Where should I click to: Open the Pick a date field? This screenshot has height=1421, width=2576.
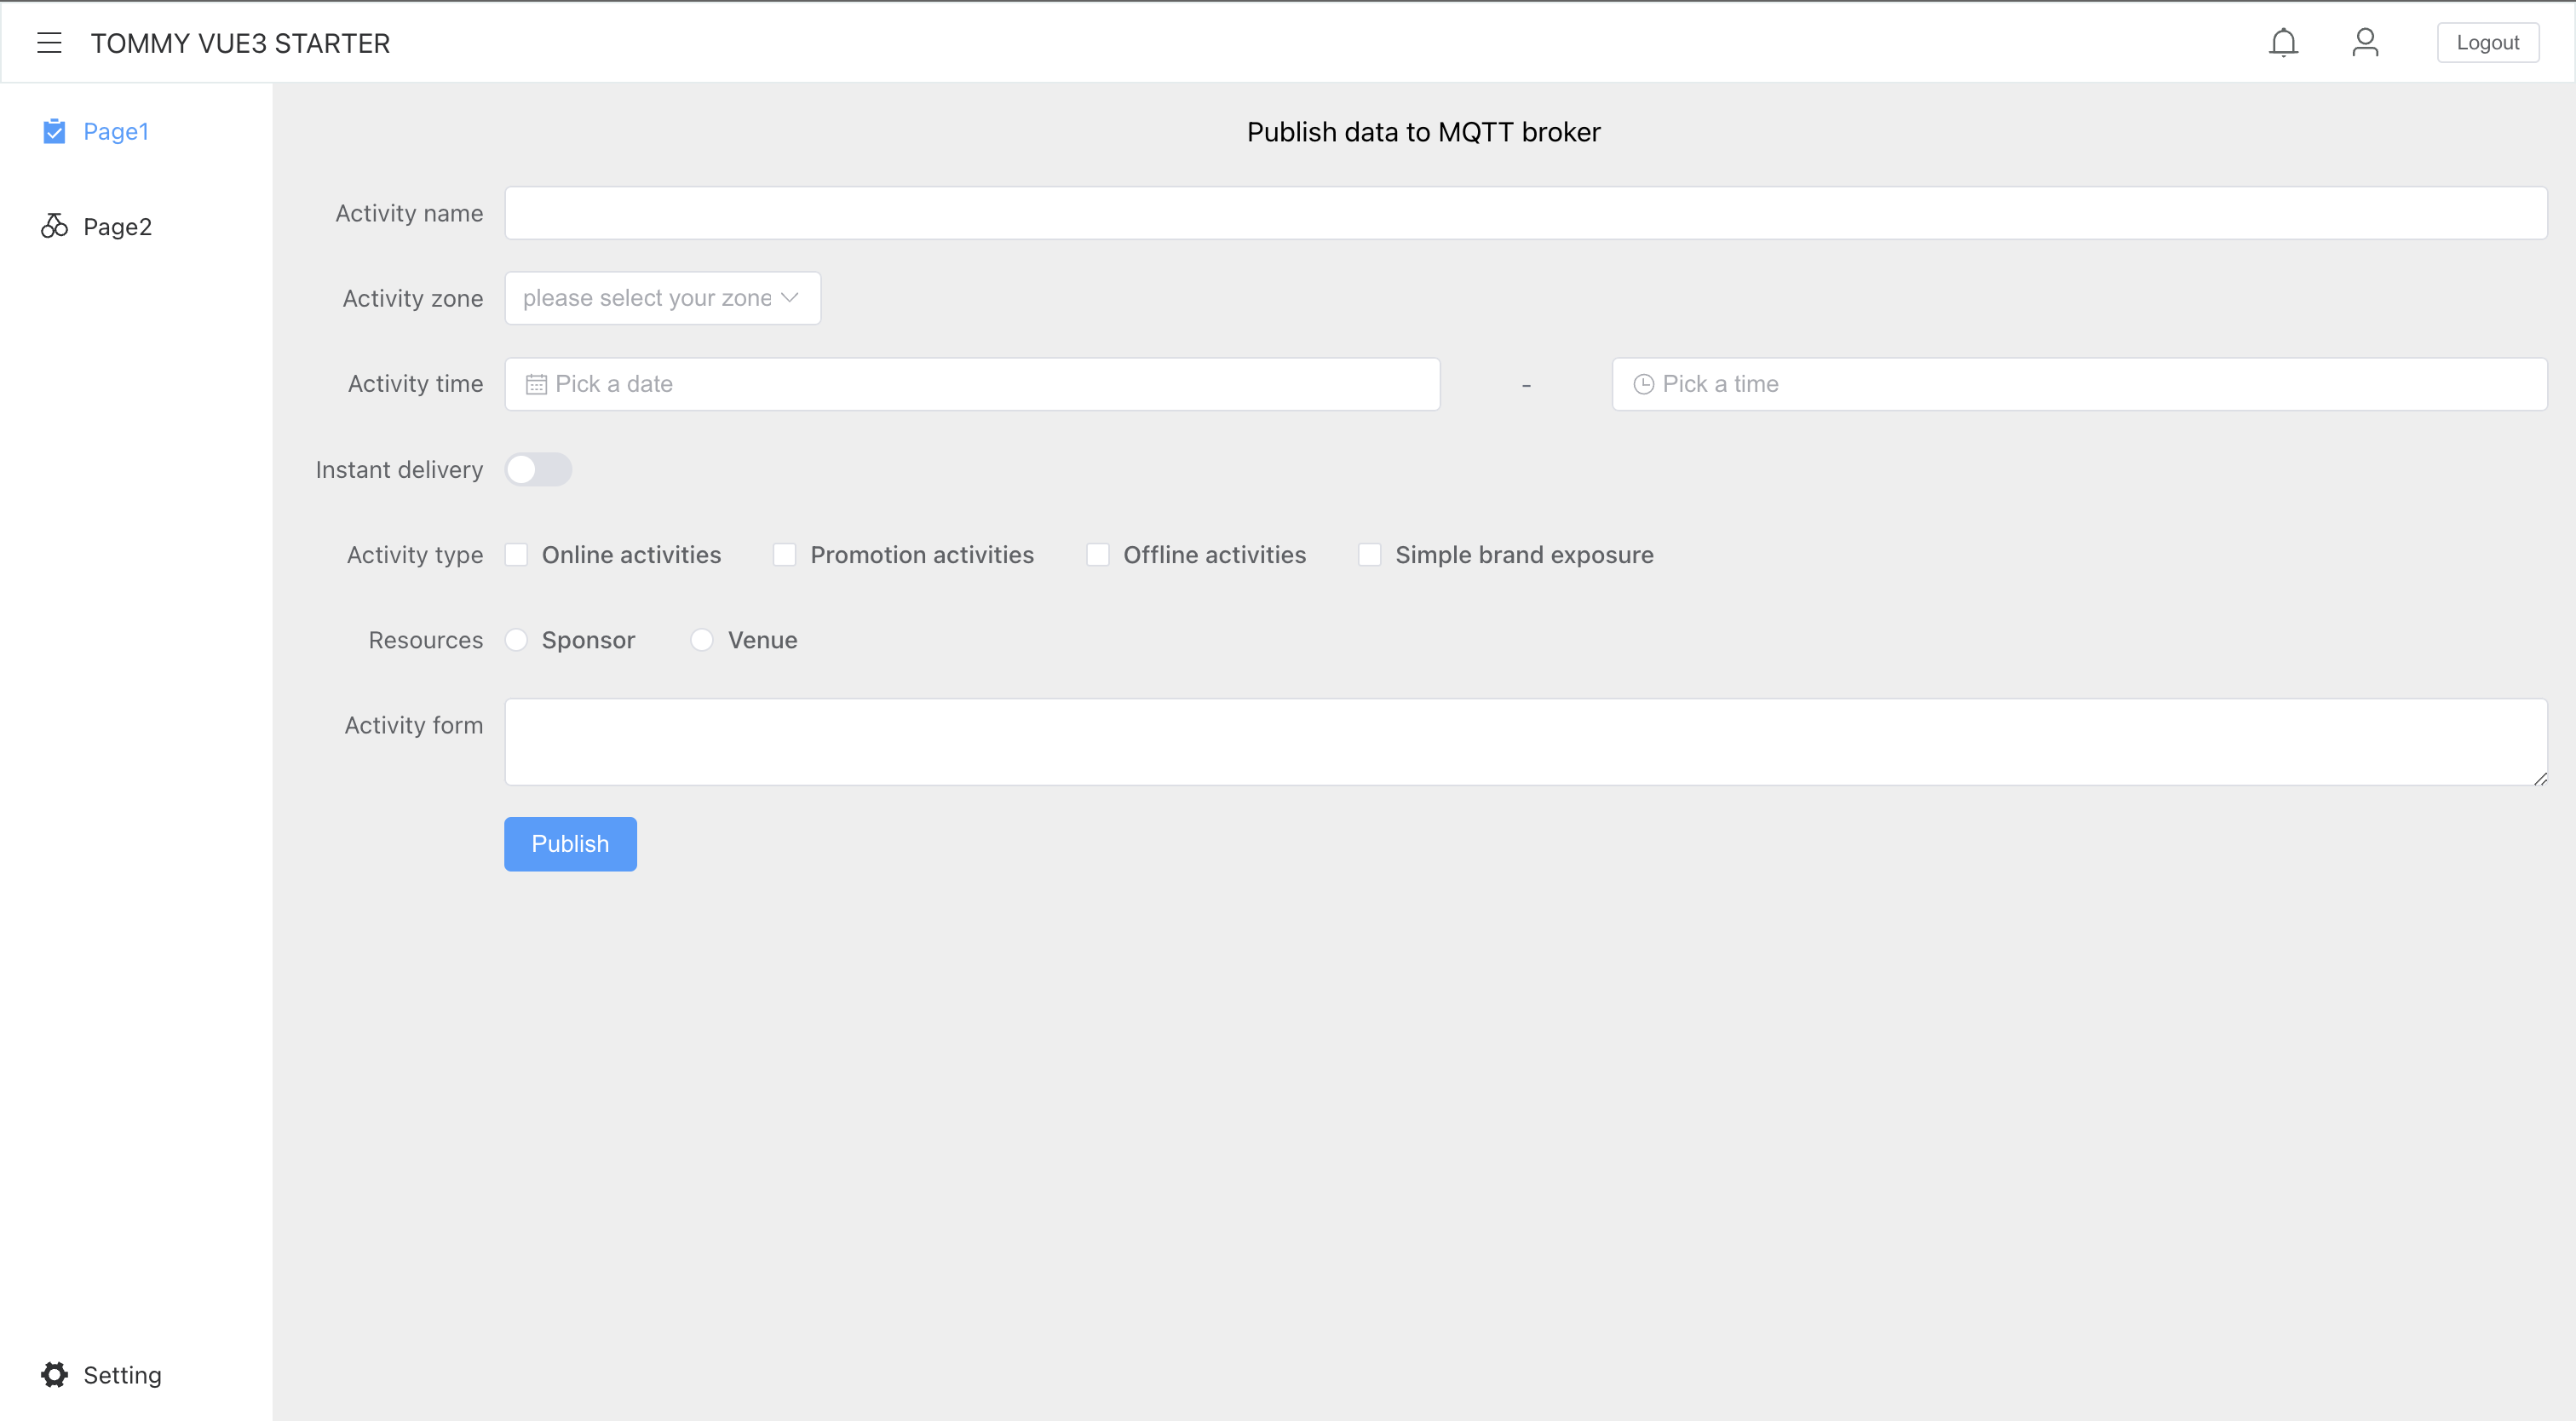972,384
